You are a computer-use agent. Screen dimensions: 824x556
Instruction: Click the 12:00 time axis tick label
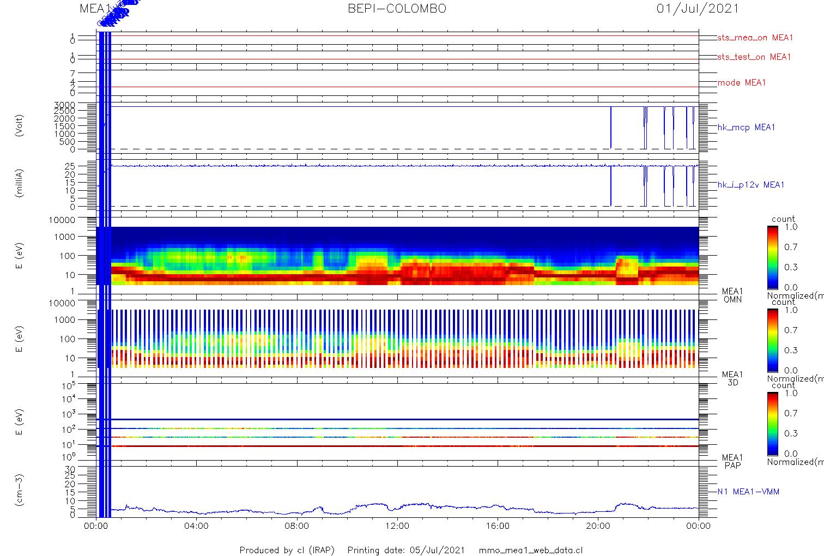pos(397,526)
